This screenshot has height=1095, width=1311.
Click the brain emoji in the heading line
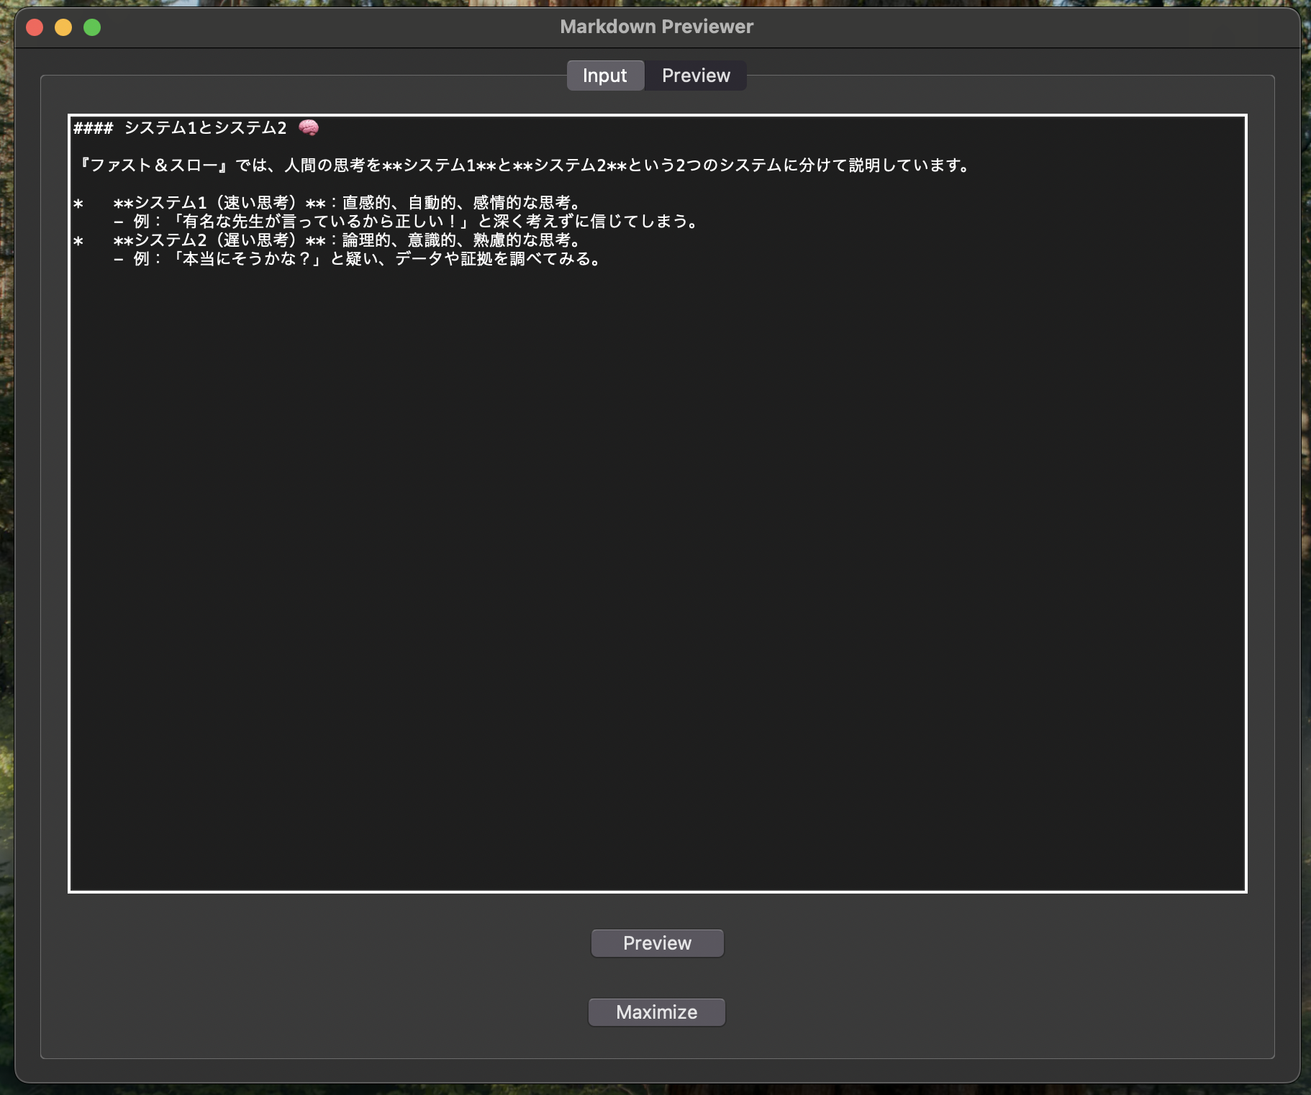[x=309, y=127]
